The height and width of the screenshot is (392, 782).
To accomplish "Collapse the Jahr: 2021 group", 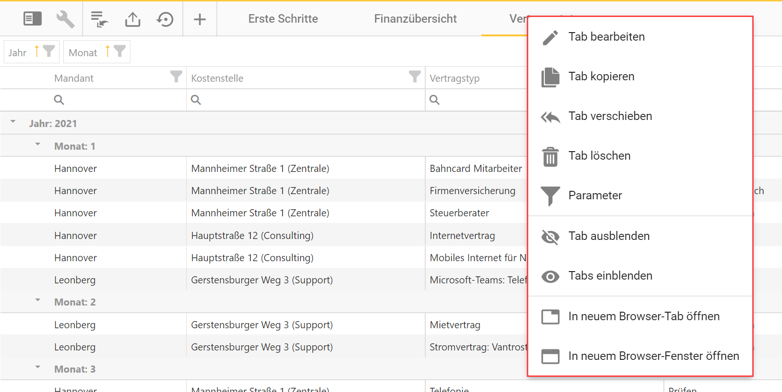I will click(x=13, y=122).
